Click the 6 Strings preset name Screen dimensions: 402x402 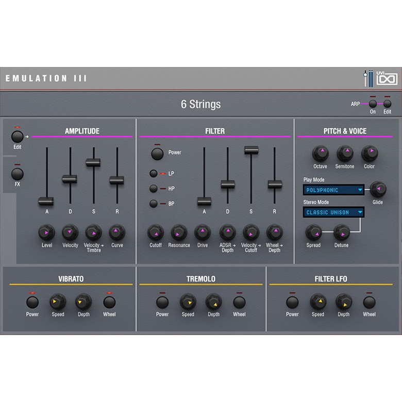pyautogui.click(x=201, y=104)
